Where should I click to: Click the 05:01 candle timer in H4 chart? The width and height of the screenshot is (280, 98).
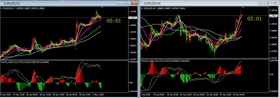[x=254, y=19]
